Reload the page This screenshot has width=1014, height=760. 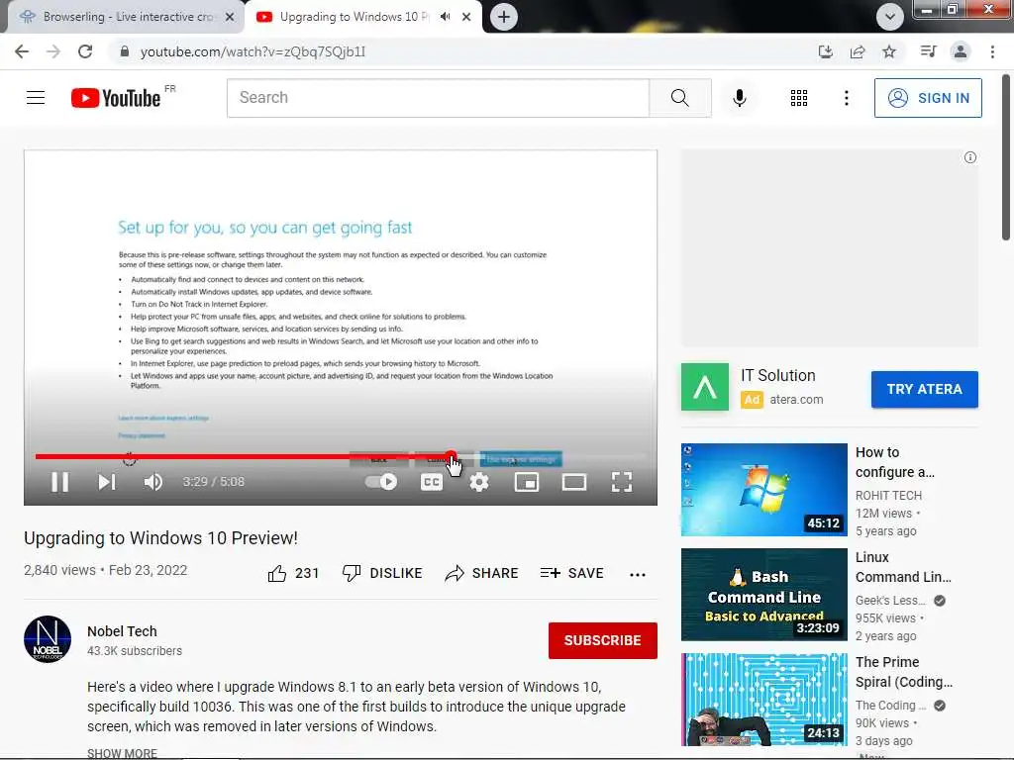tap(85, 51)
